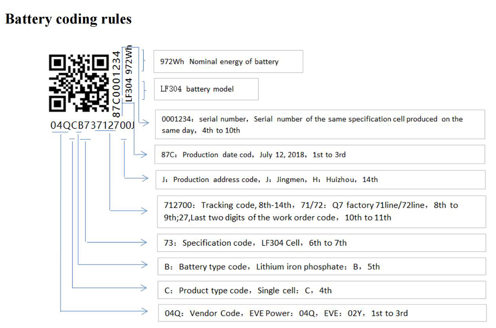The height and width of the screenshot is (328, 496).
Task: Select the "Battery coding rules" heading
Action: (x=68, y=19)
